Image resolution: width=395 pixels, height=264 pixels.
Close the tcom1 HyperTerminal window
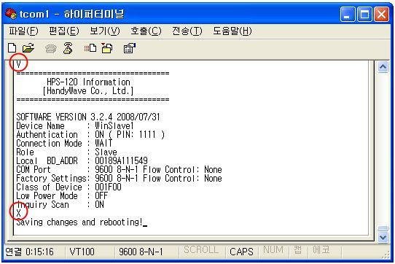click(381, 14)
